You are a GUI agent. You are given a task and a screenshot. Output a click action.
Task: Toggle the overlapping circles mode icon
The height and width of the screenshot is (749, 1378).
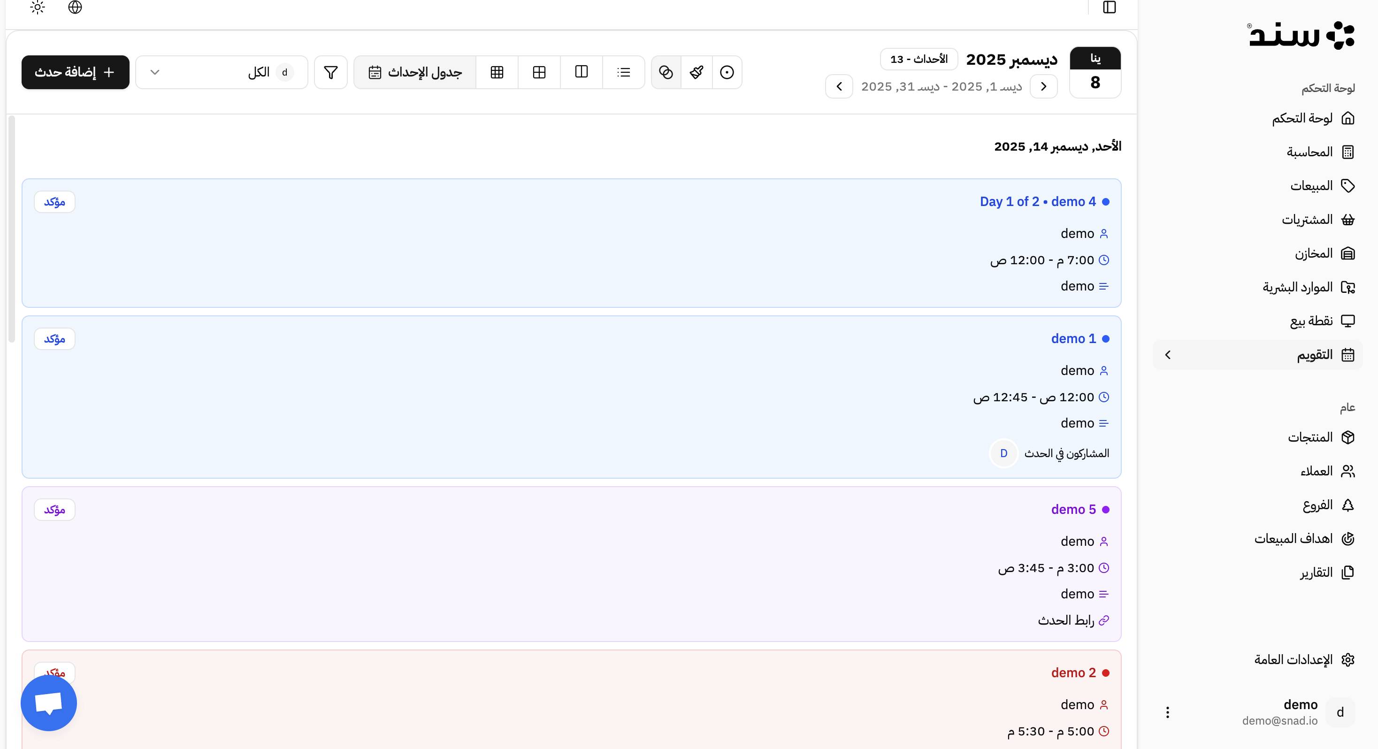(666, 72)
